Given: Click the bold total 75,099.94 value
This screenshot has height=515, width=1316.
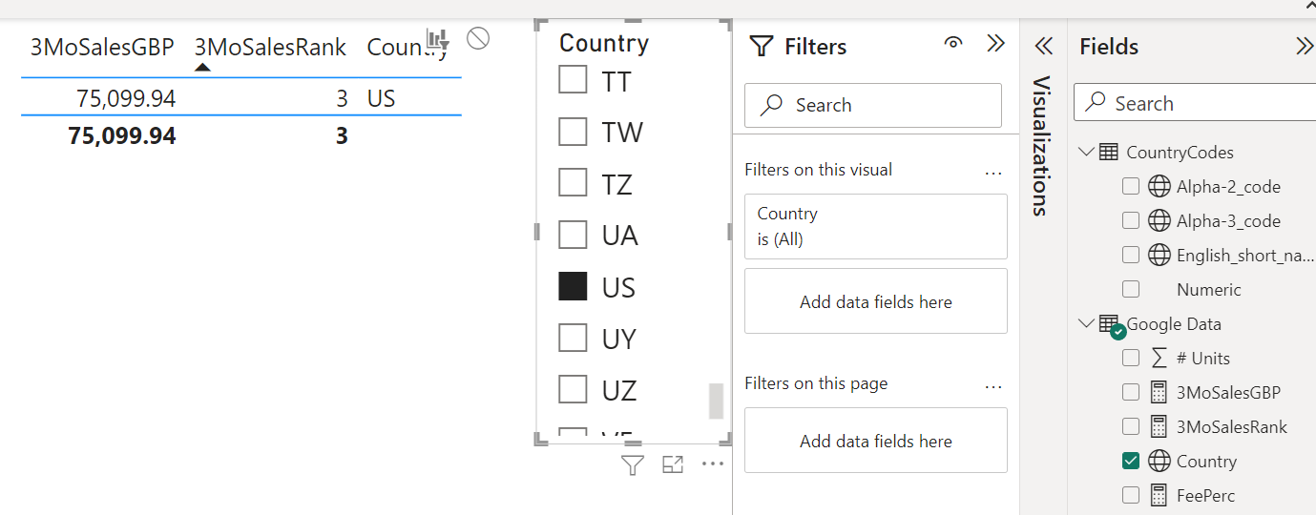Looking at the screenshot, I should pyautogui.click(x=122, y=136).
